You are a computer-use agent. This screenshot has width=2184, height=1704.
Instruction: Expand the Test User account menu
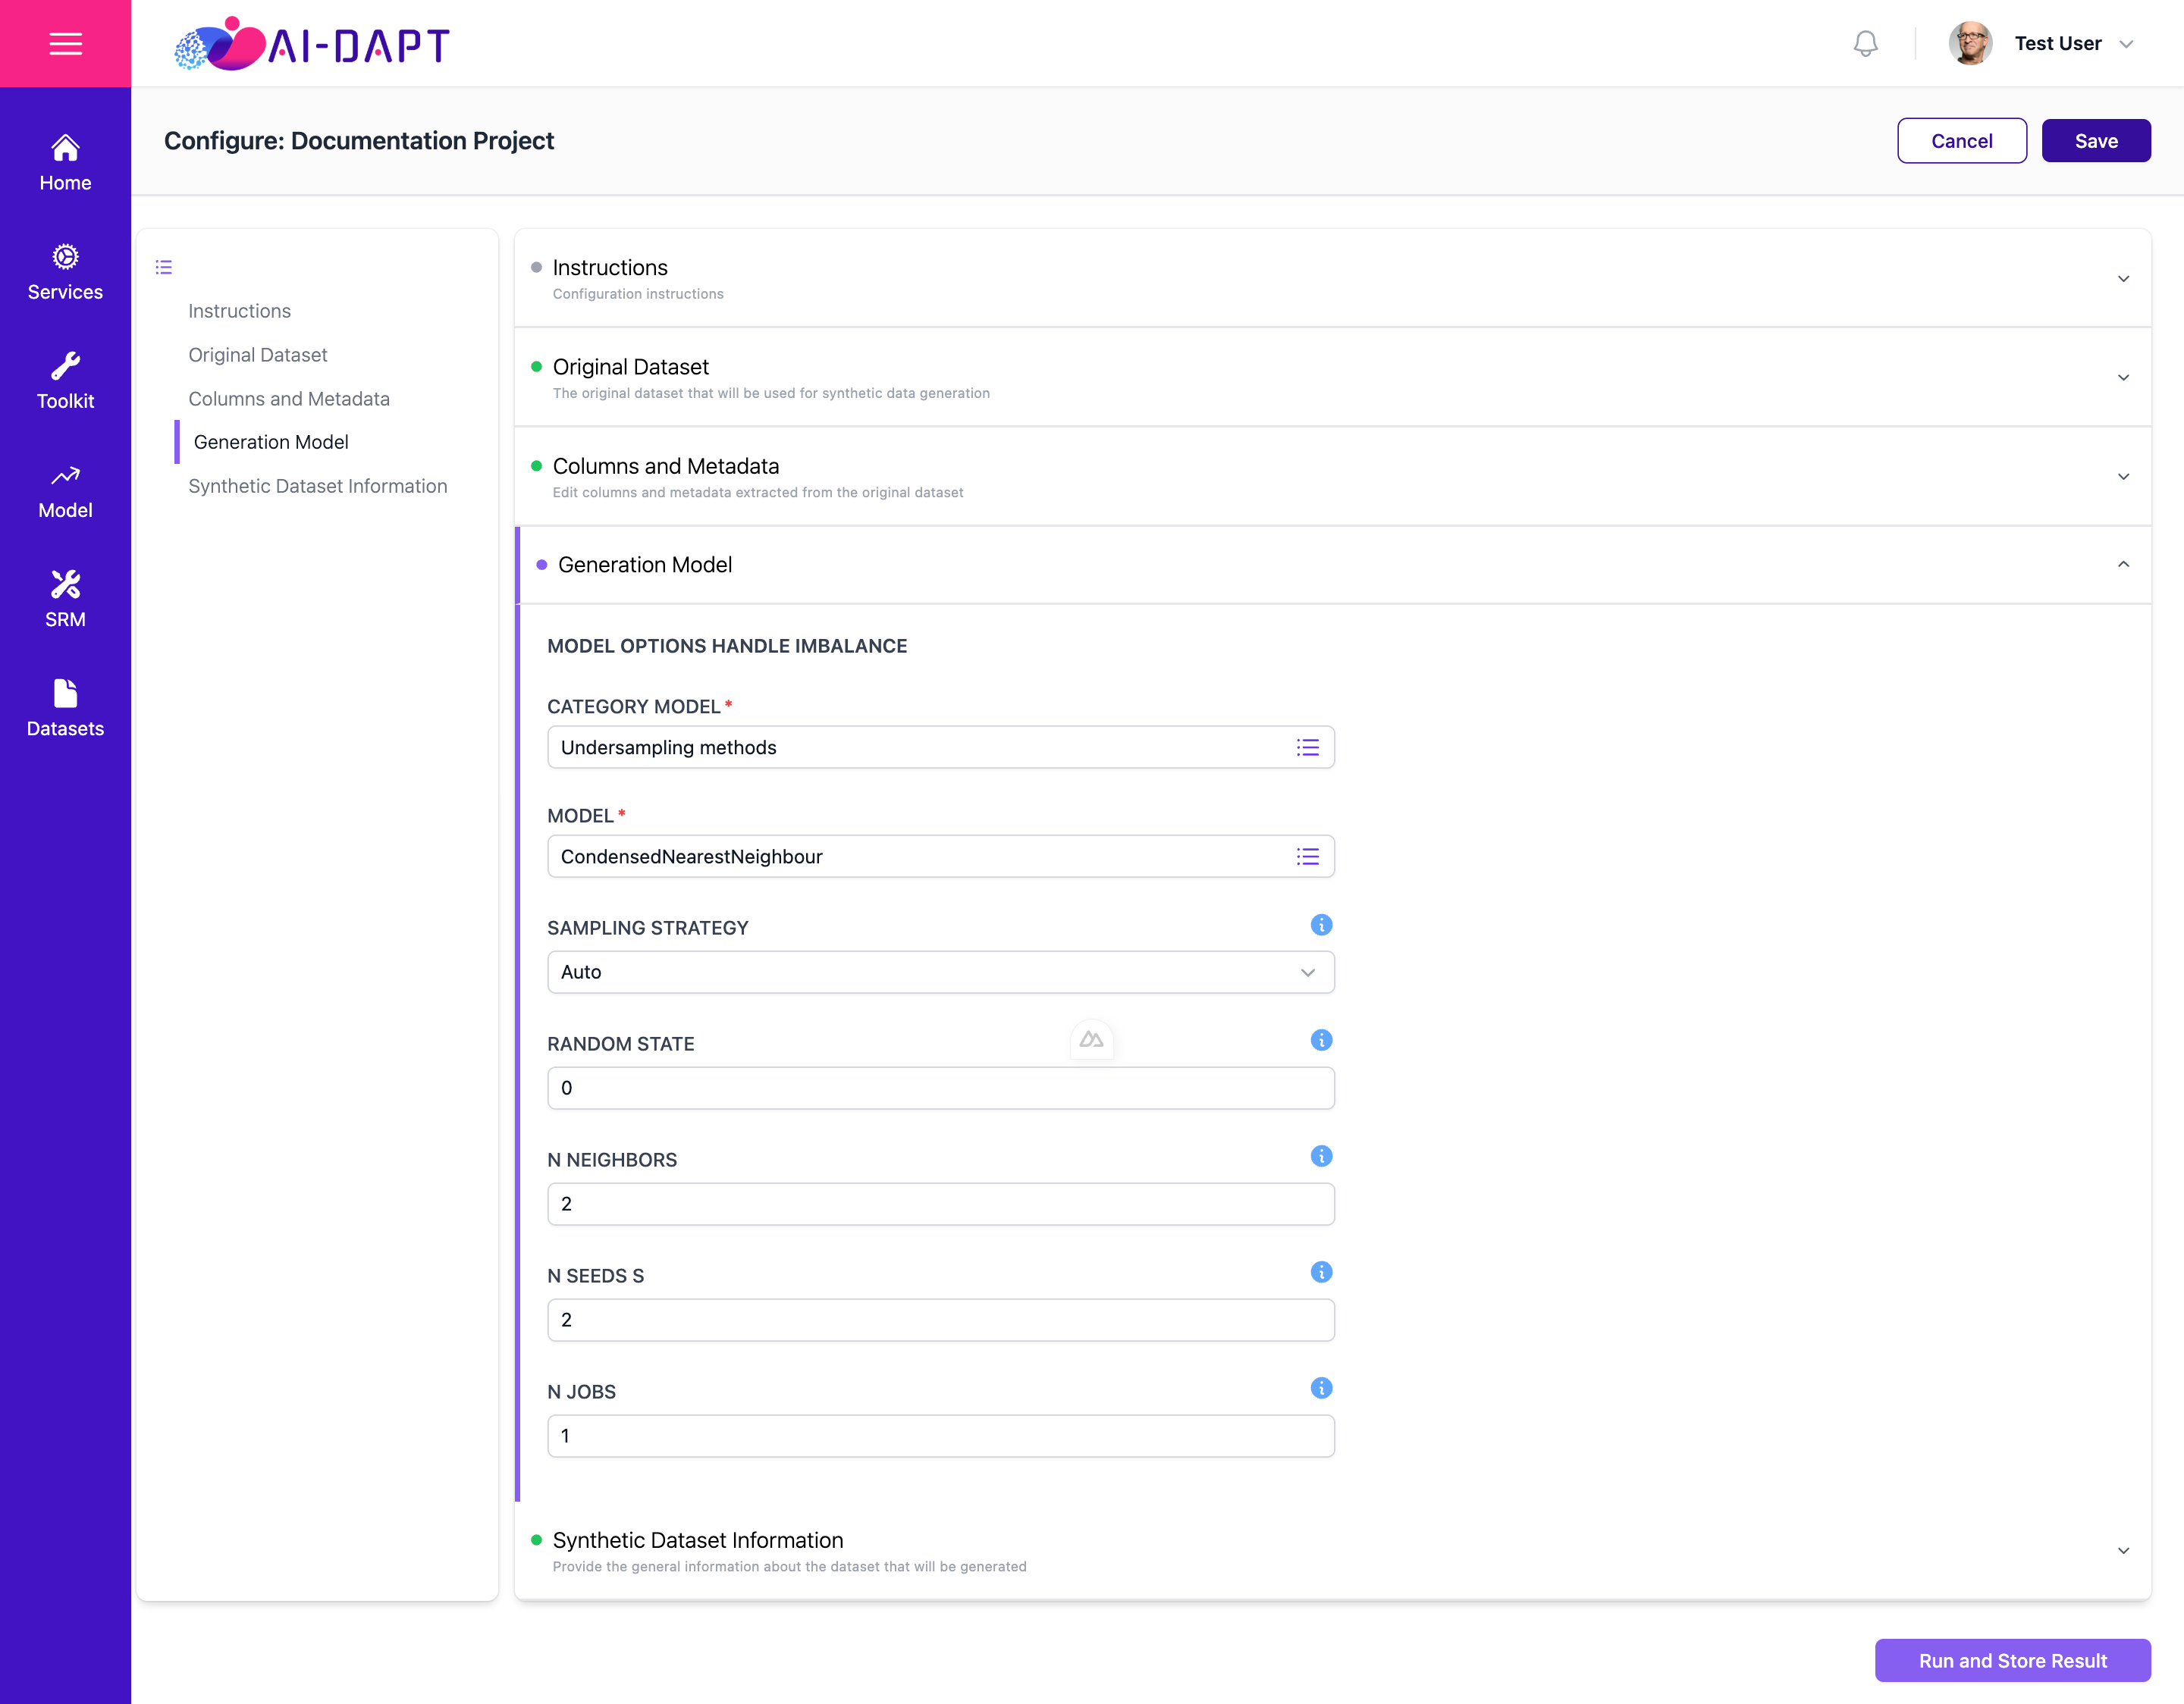2127,44
